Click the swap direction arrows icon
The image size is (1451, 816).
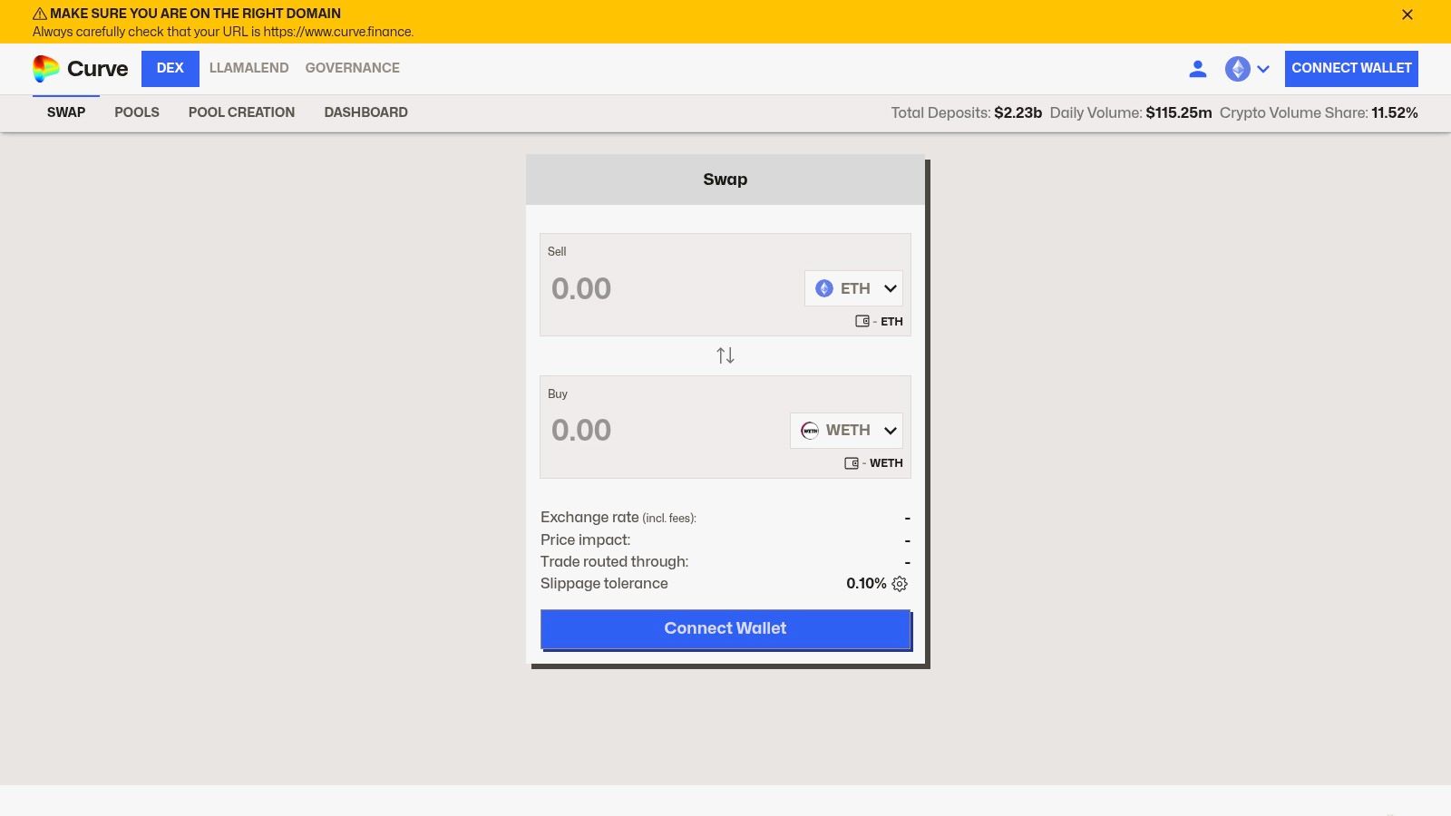[x=725, y=355]
